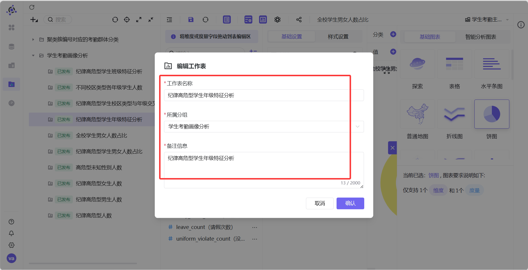Click the expand all arrows icon
The width and height of the screenshot is (528, 270).
pos(139,19)
